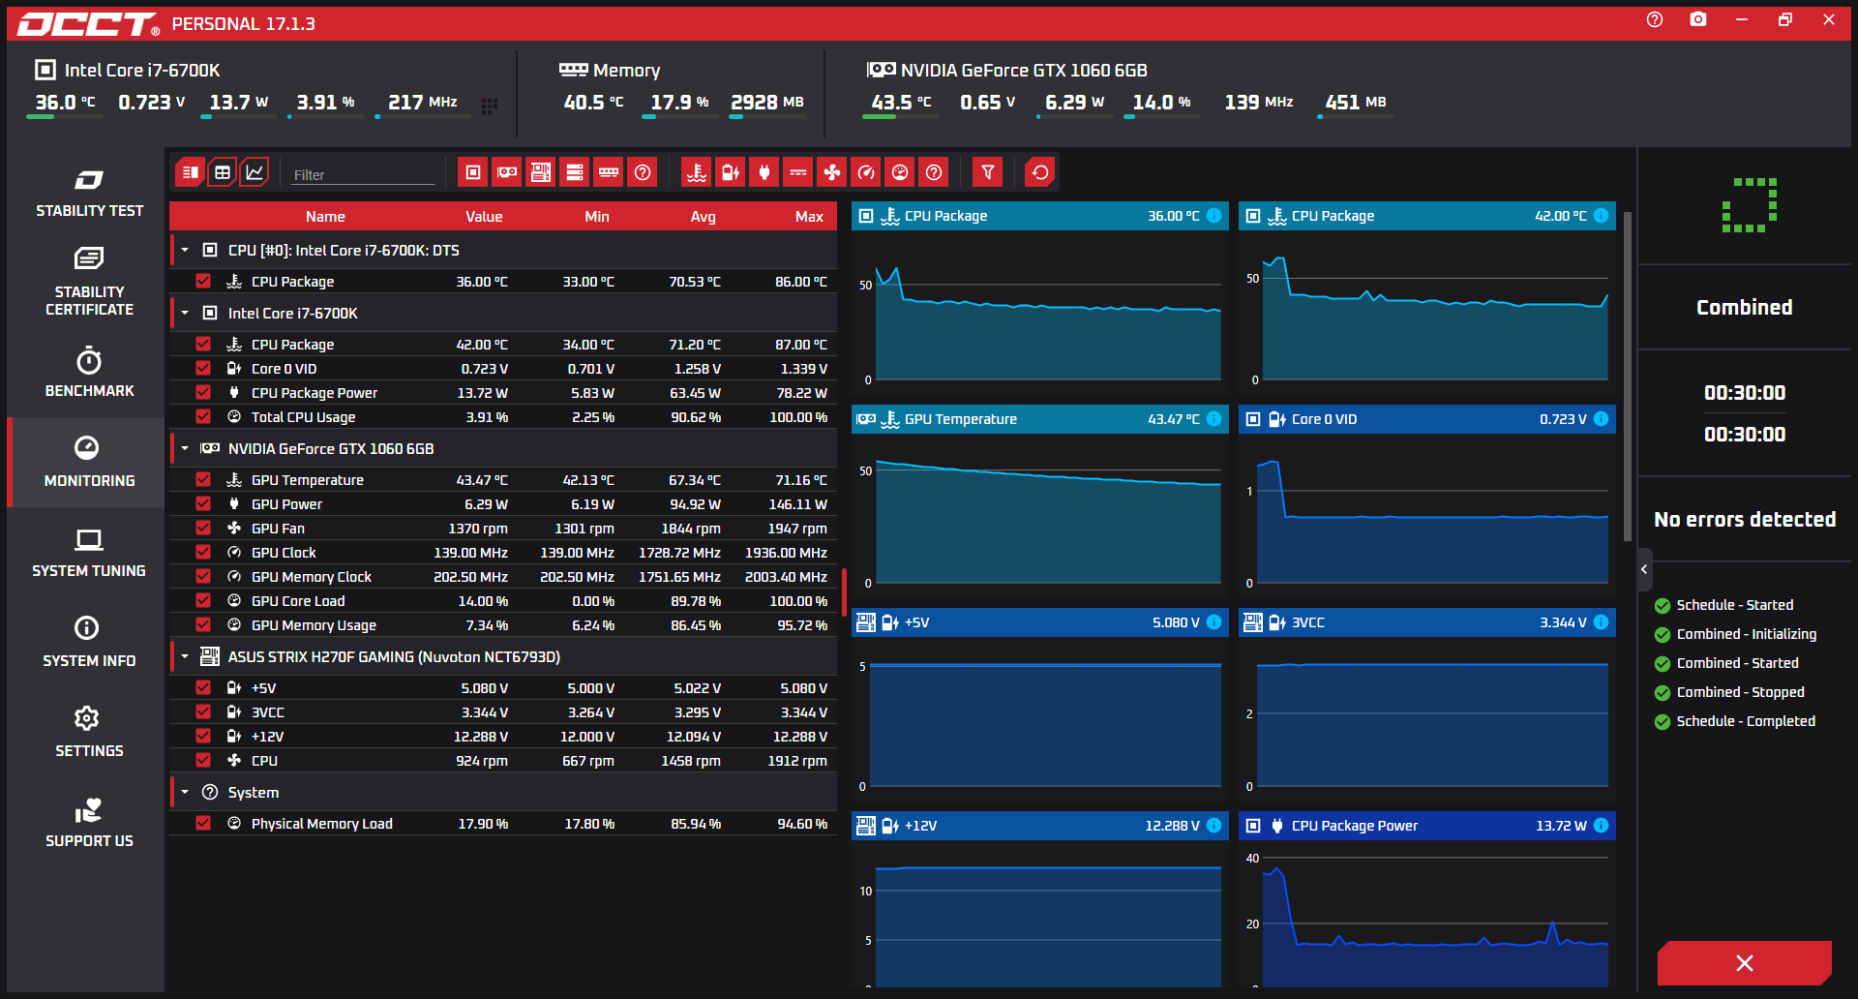Uncheck the CPU Package Power row checkbox

tap(203, 392)
